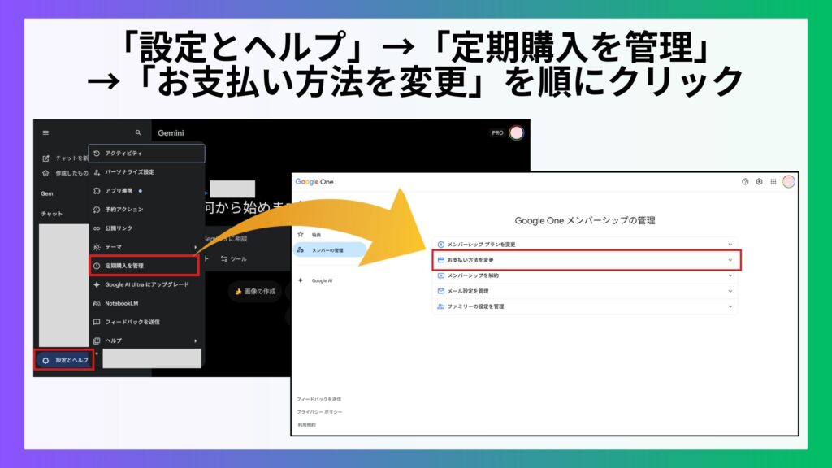Expand the メール設定を管理 row chevron
Viewport: 832px width, 468px height.
730,291
